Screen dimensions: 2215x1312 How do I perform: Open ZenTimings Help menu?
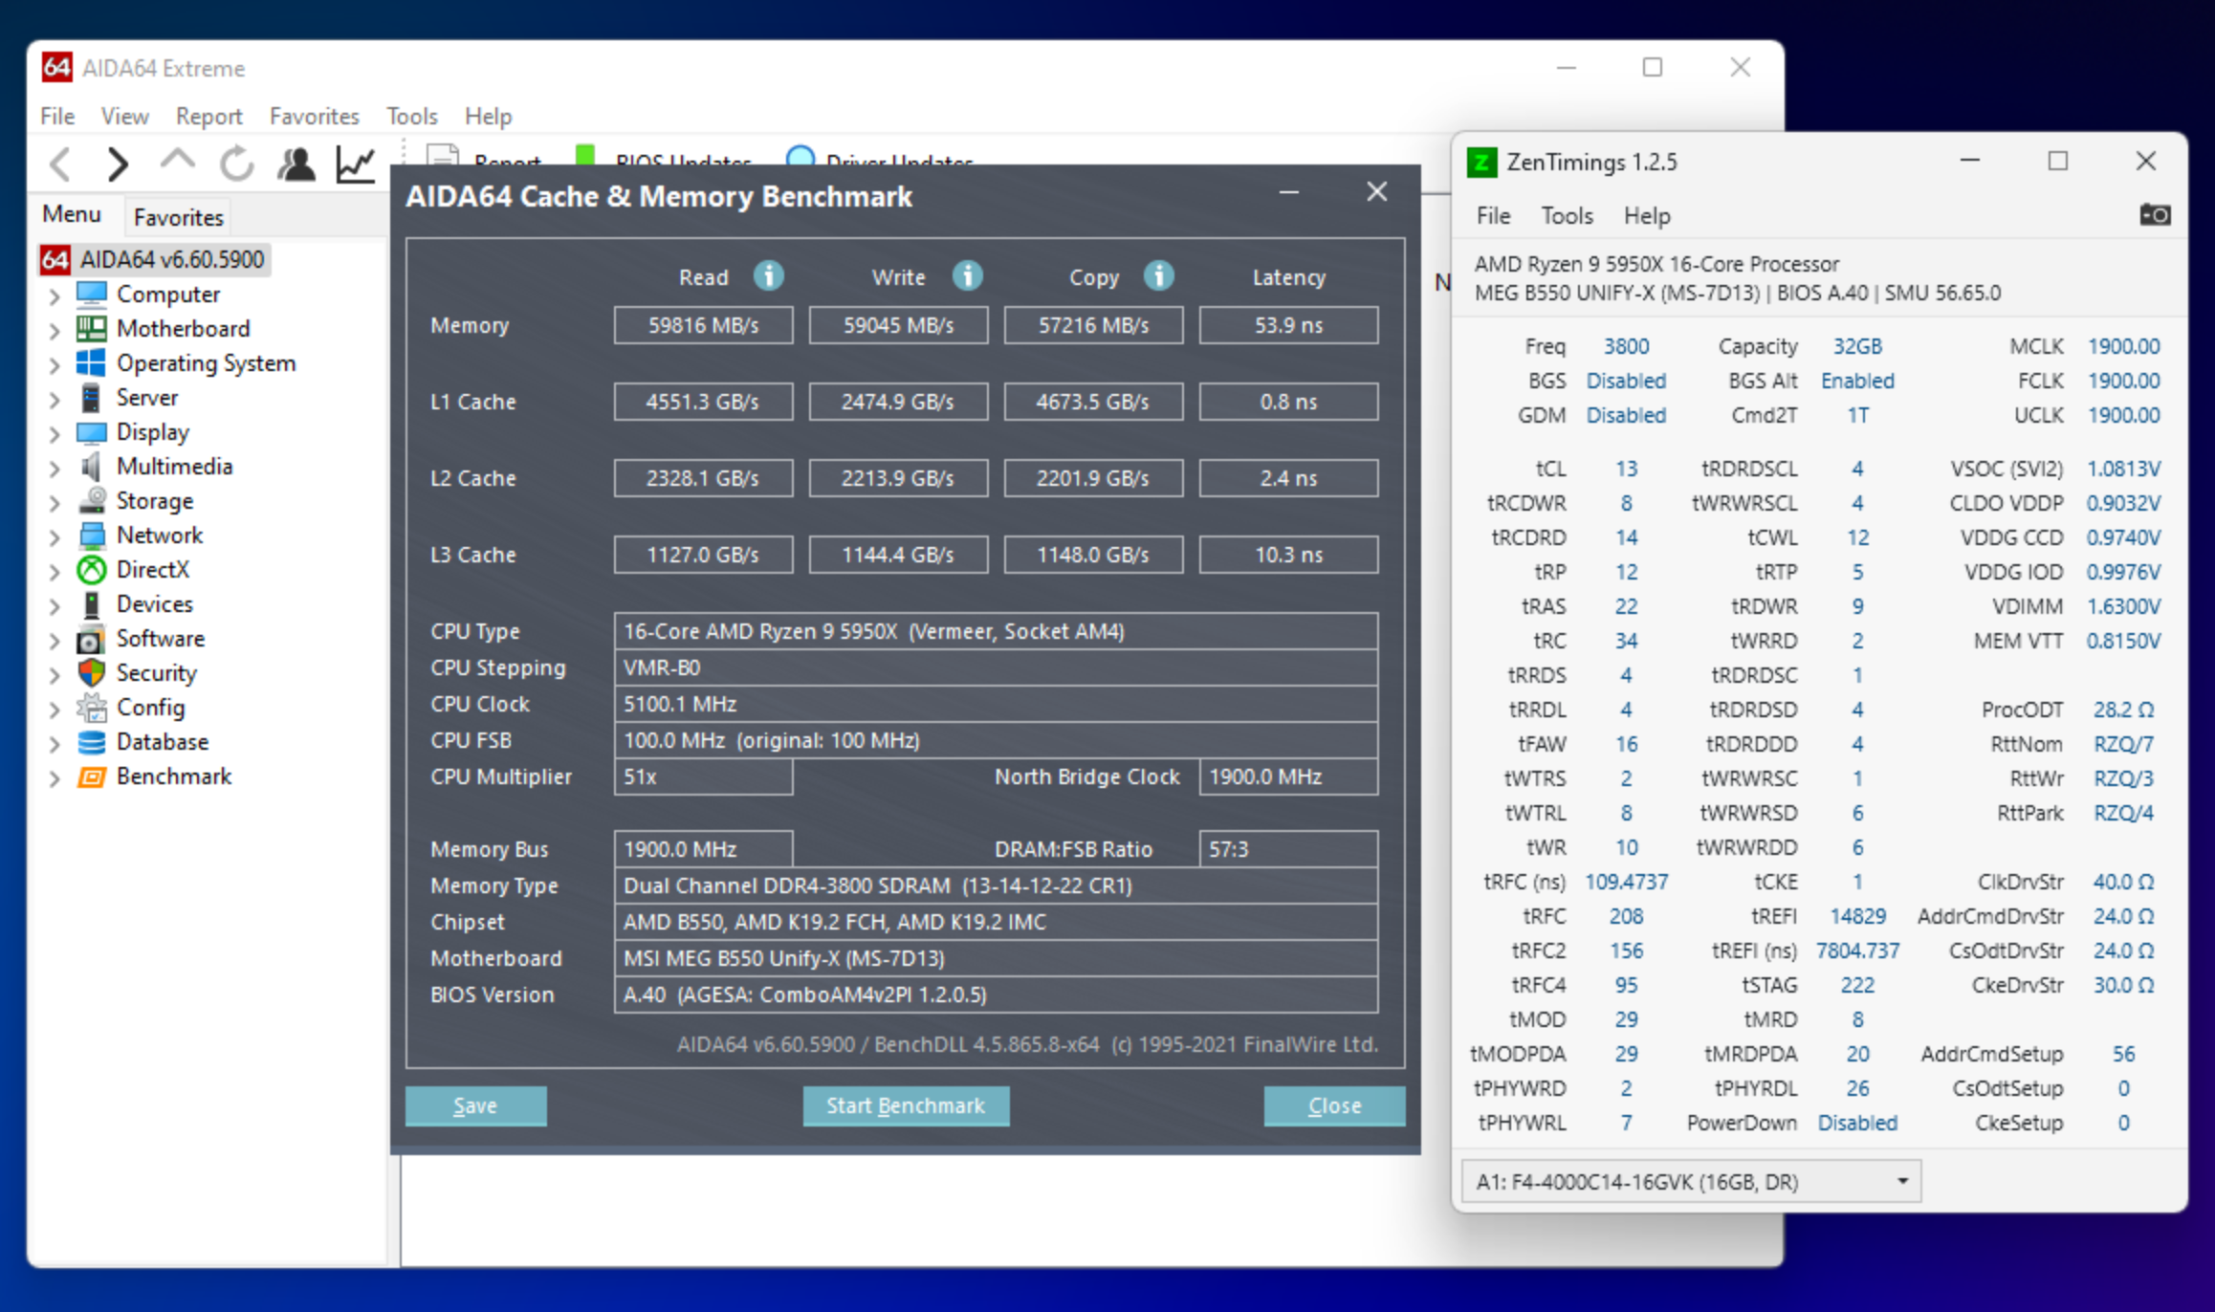pyautogui.click(x=1647, y=216)
